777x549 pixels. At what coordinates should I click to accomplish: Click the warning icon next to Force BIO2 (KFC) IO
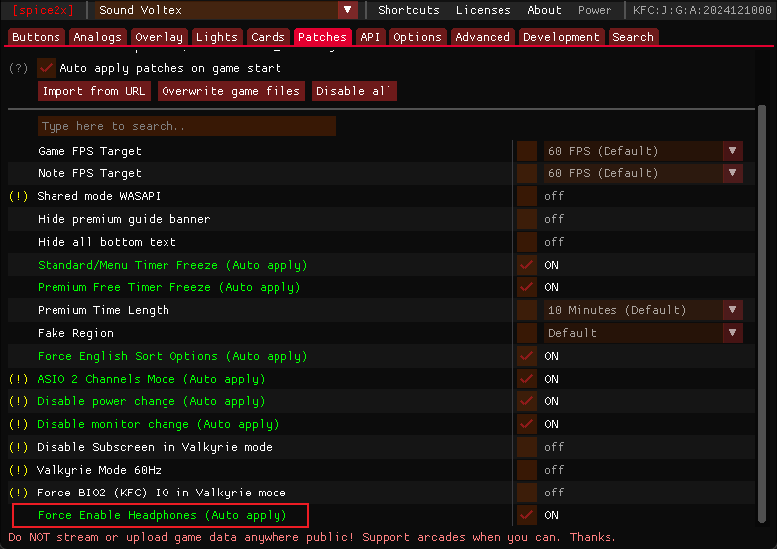point(18,493)
